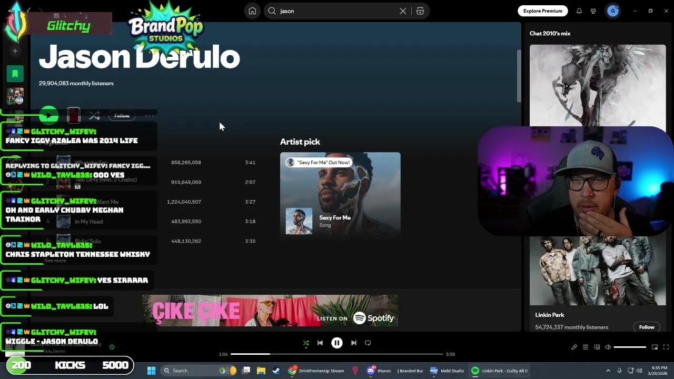Toggle the Queue view icon

point(586,347)
